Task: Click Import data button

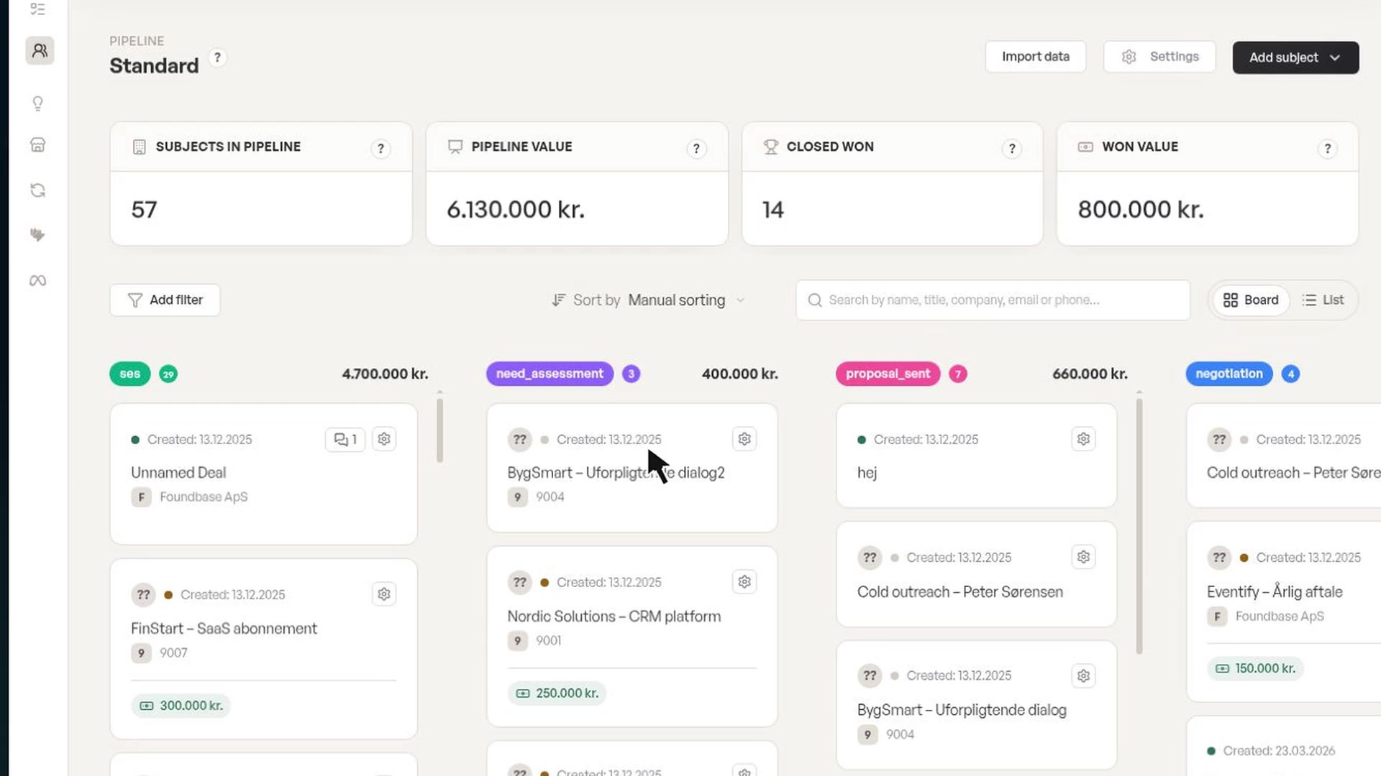Action: coord(1035,57)
